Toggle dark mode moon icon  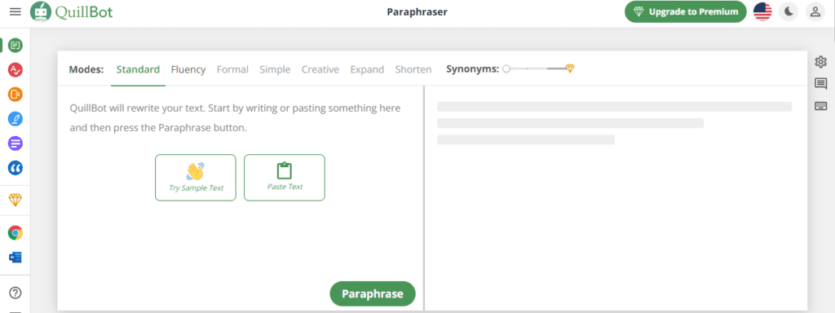click(x=789, y=11)
